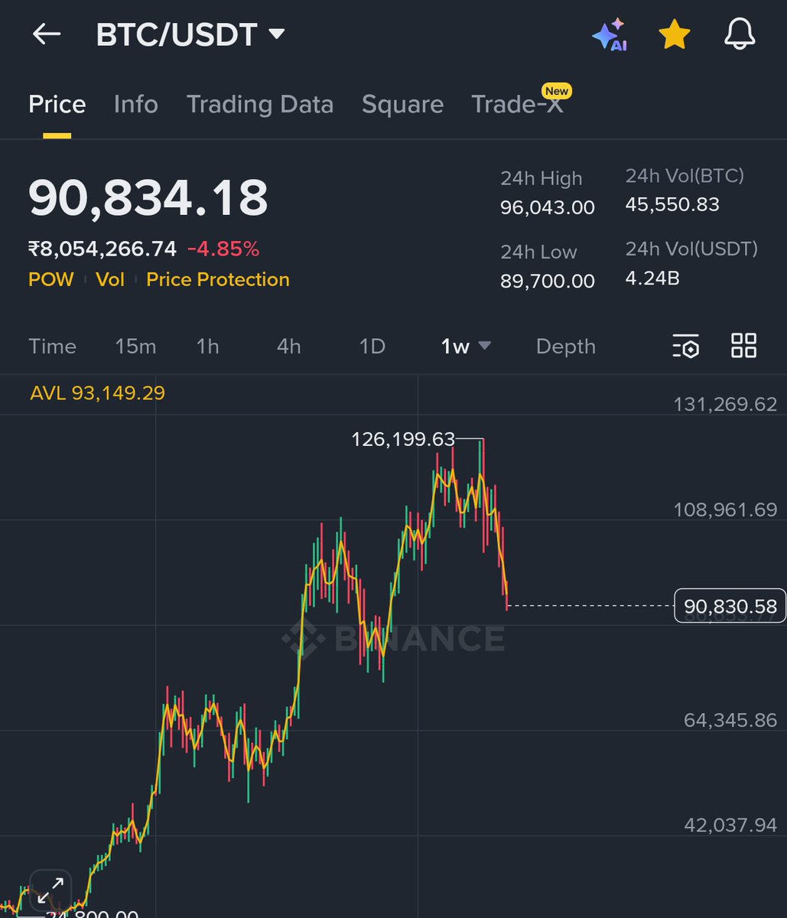Open the Square tab
Viewport: 787px width, 918px height.
402,104
